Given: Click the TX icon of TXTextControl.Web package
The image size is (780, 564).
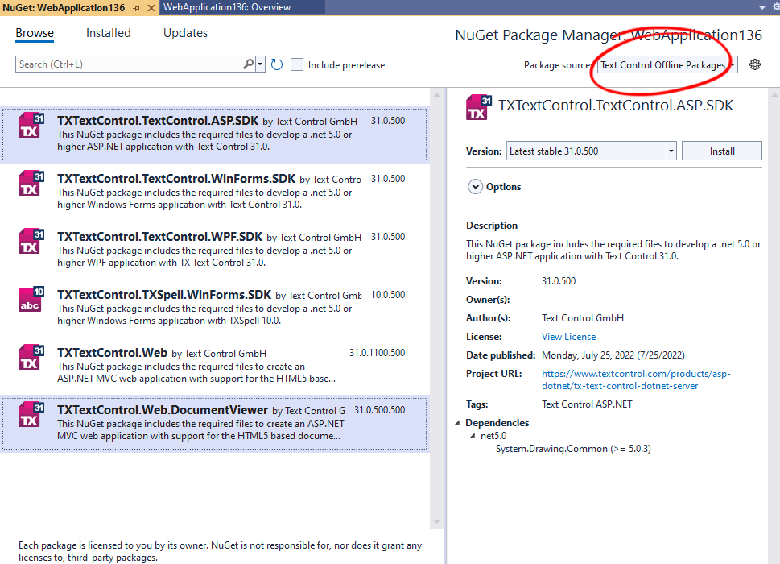Looking at the screenshot, I should (31, 358).
